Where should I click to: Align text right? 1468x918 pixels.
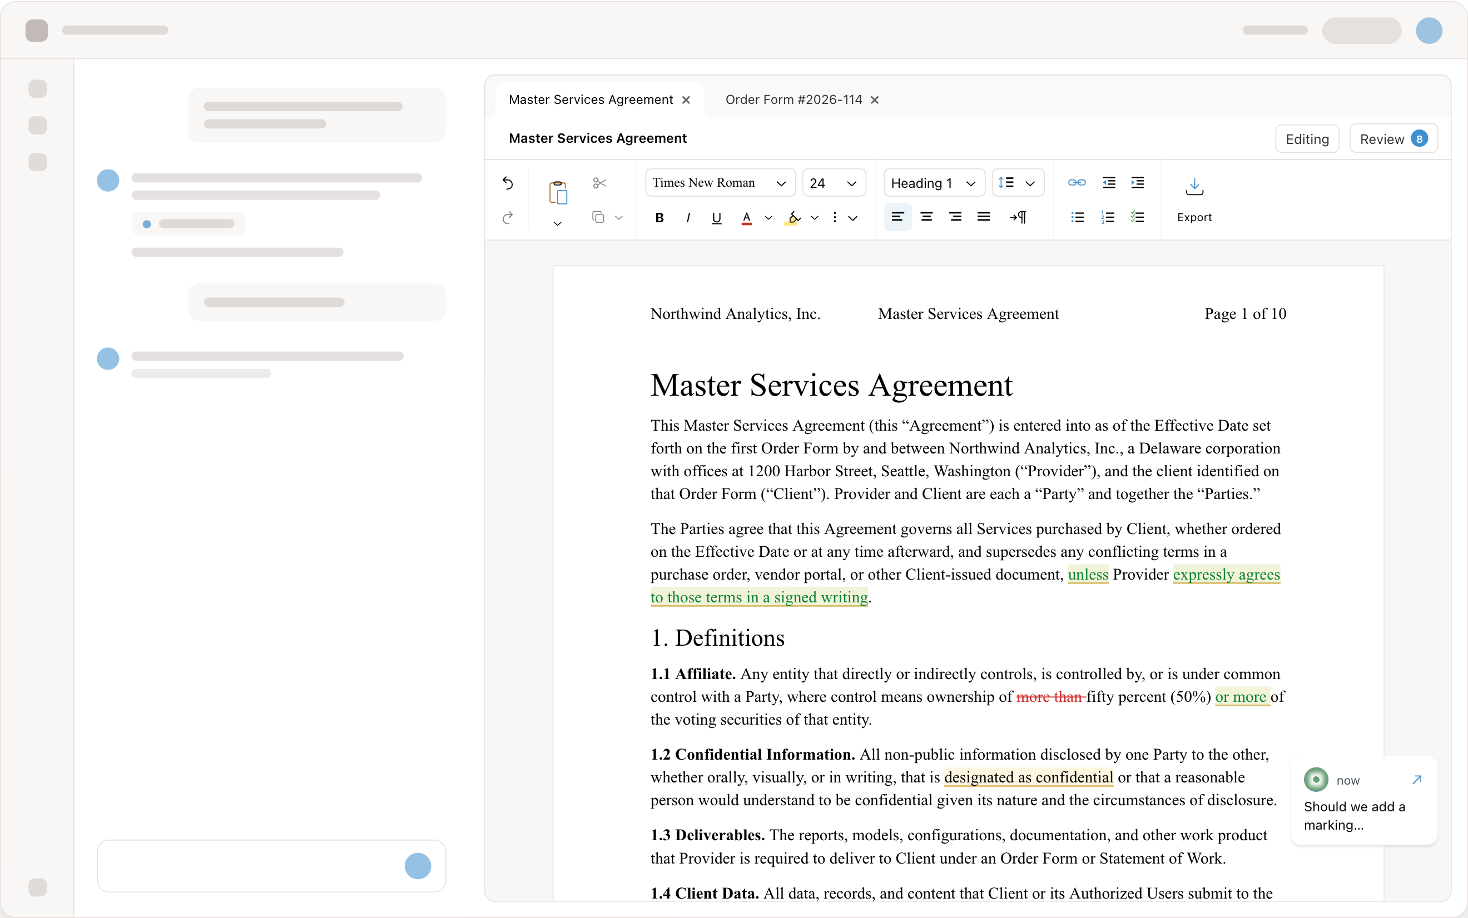click(955, 217)
